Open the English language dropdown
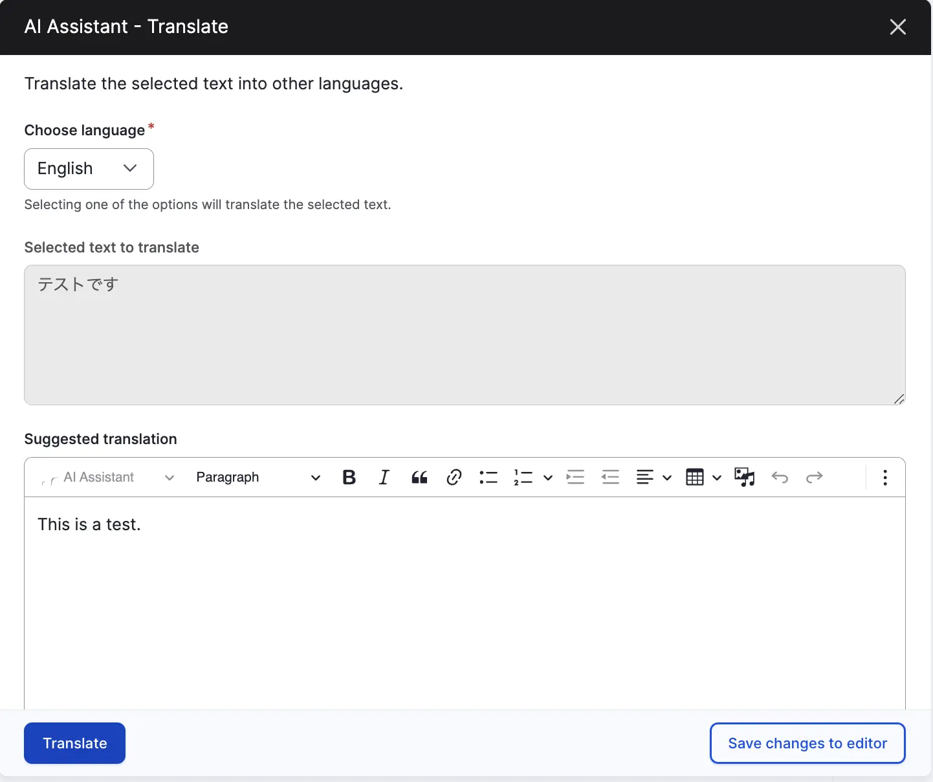 tap(89, 169)
